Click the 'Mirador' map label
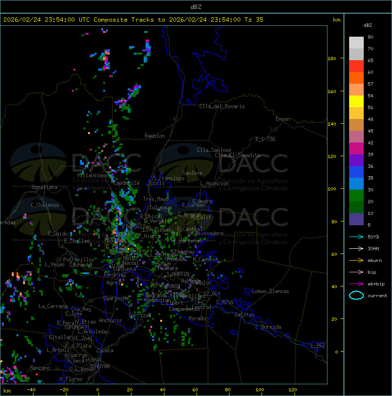 [199, 318]
